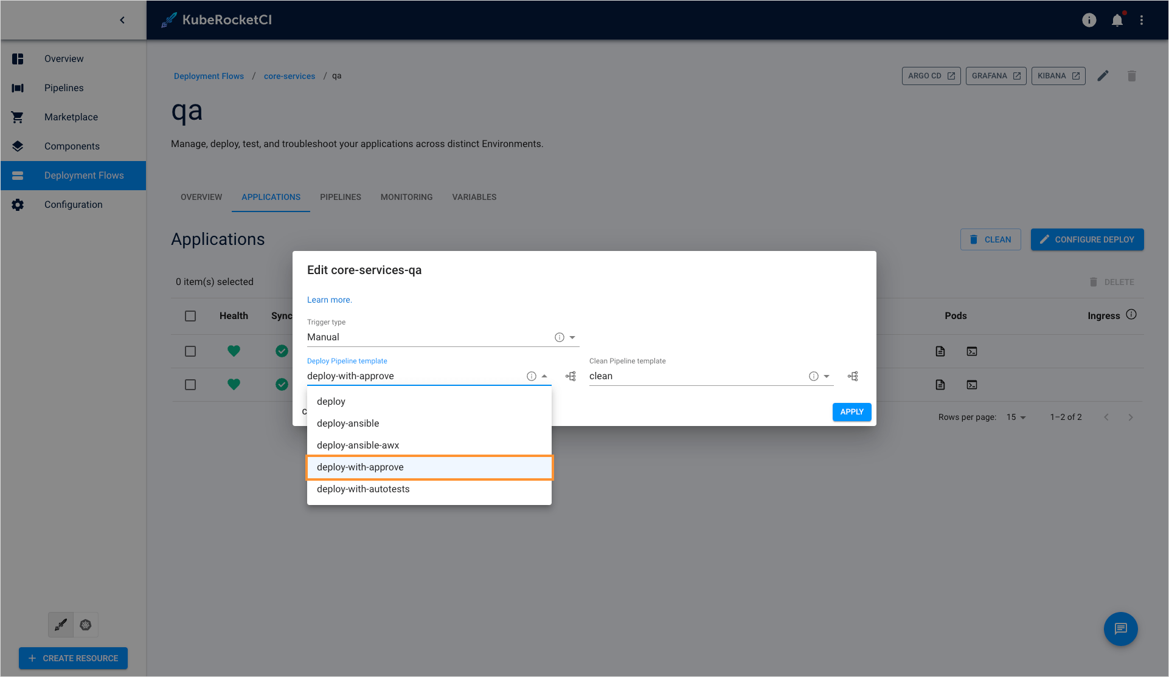Check the second application's row checkbox

pos(190,384)
